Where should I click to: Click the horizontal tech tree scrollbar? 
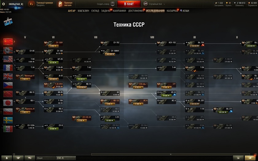(171, 154)
